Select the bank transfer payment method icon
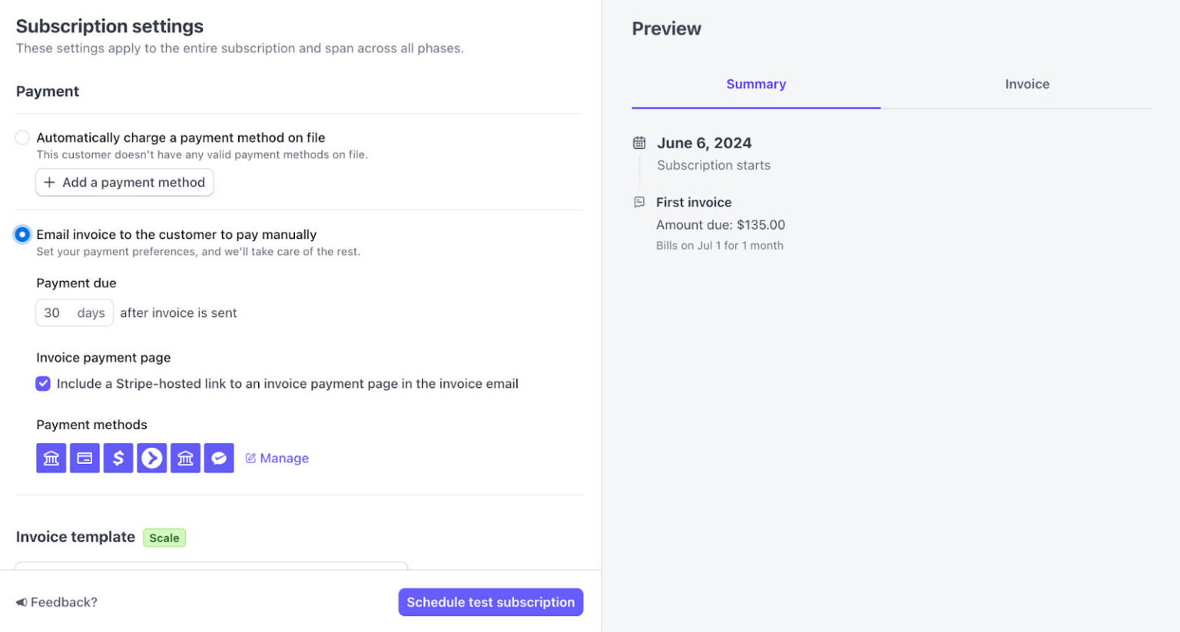1180x632 pixels. (x=51, y=458)
